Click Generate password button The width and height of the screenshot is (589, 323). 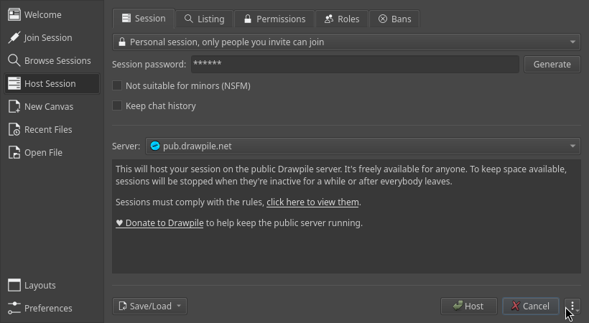click(x=552, y=64)
